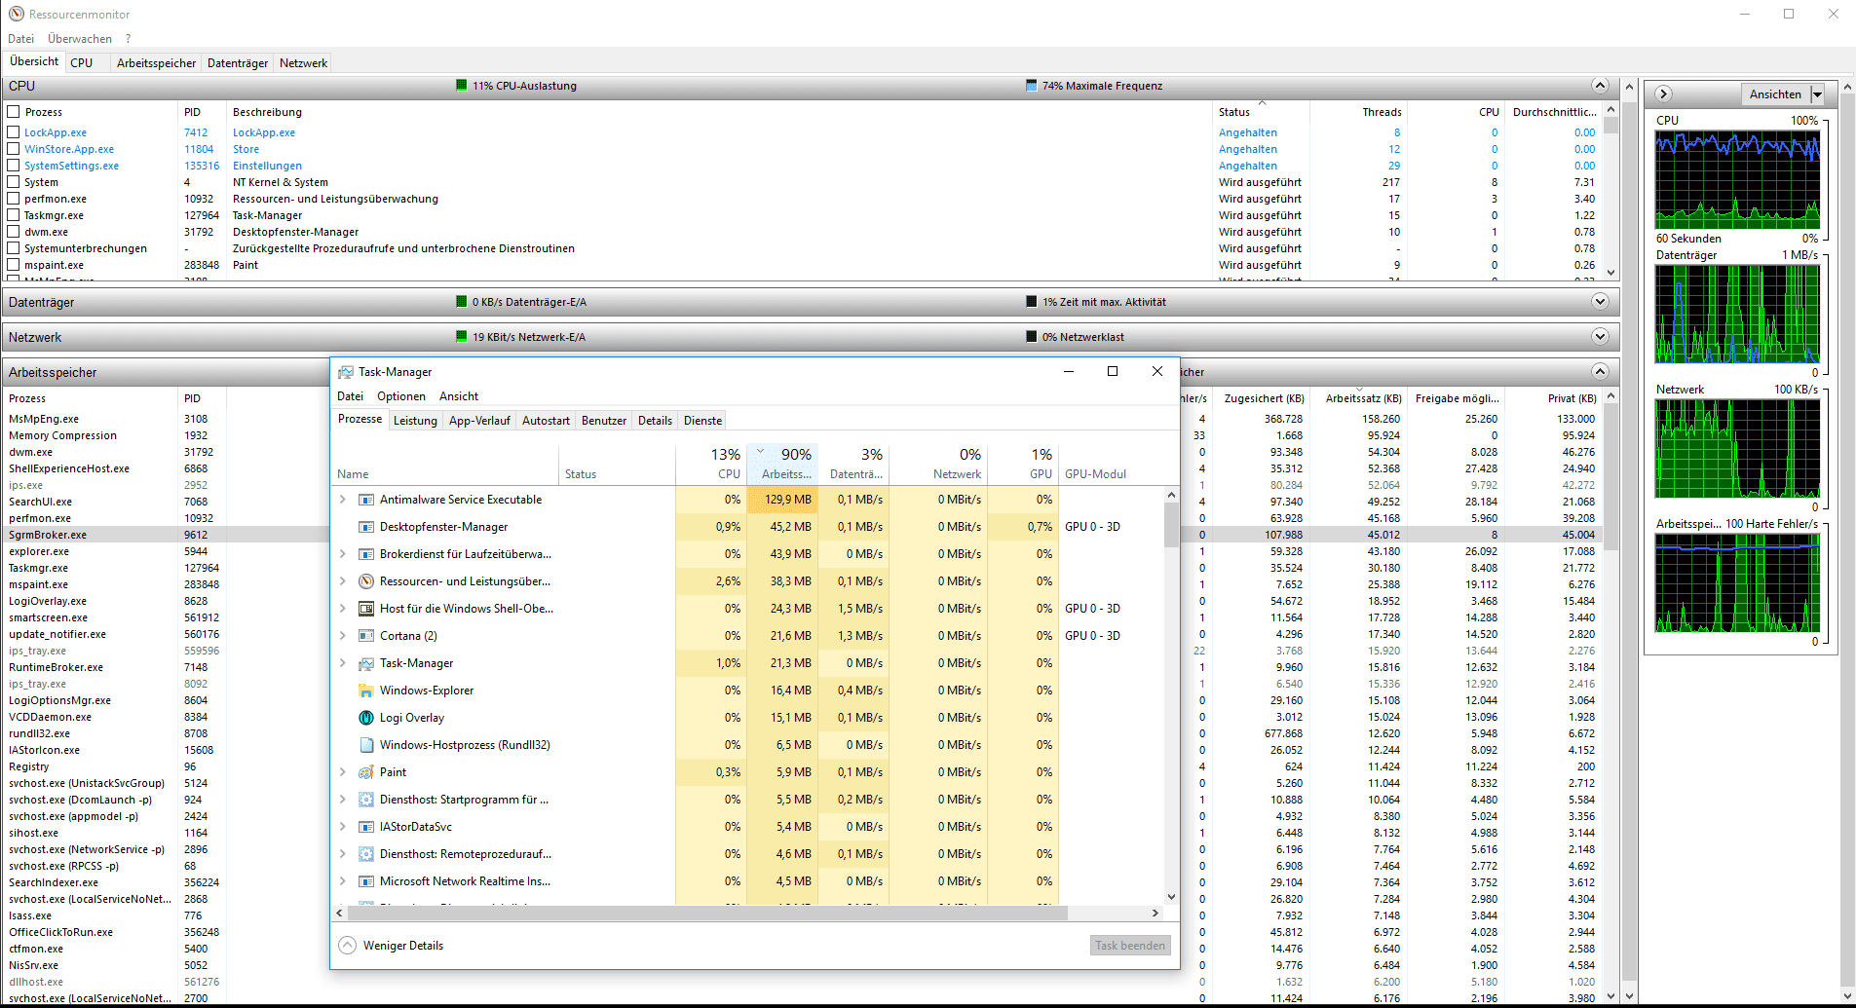This screenshot has height=1008, width=1856.
Task: Tick the Taskmgr.exe checkbox in CPU list
Action: tap(14, 215)
